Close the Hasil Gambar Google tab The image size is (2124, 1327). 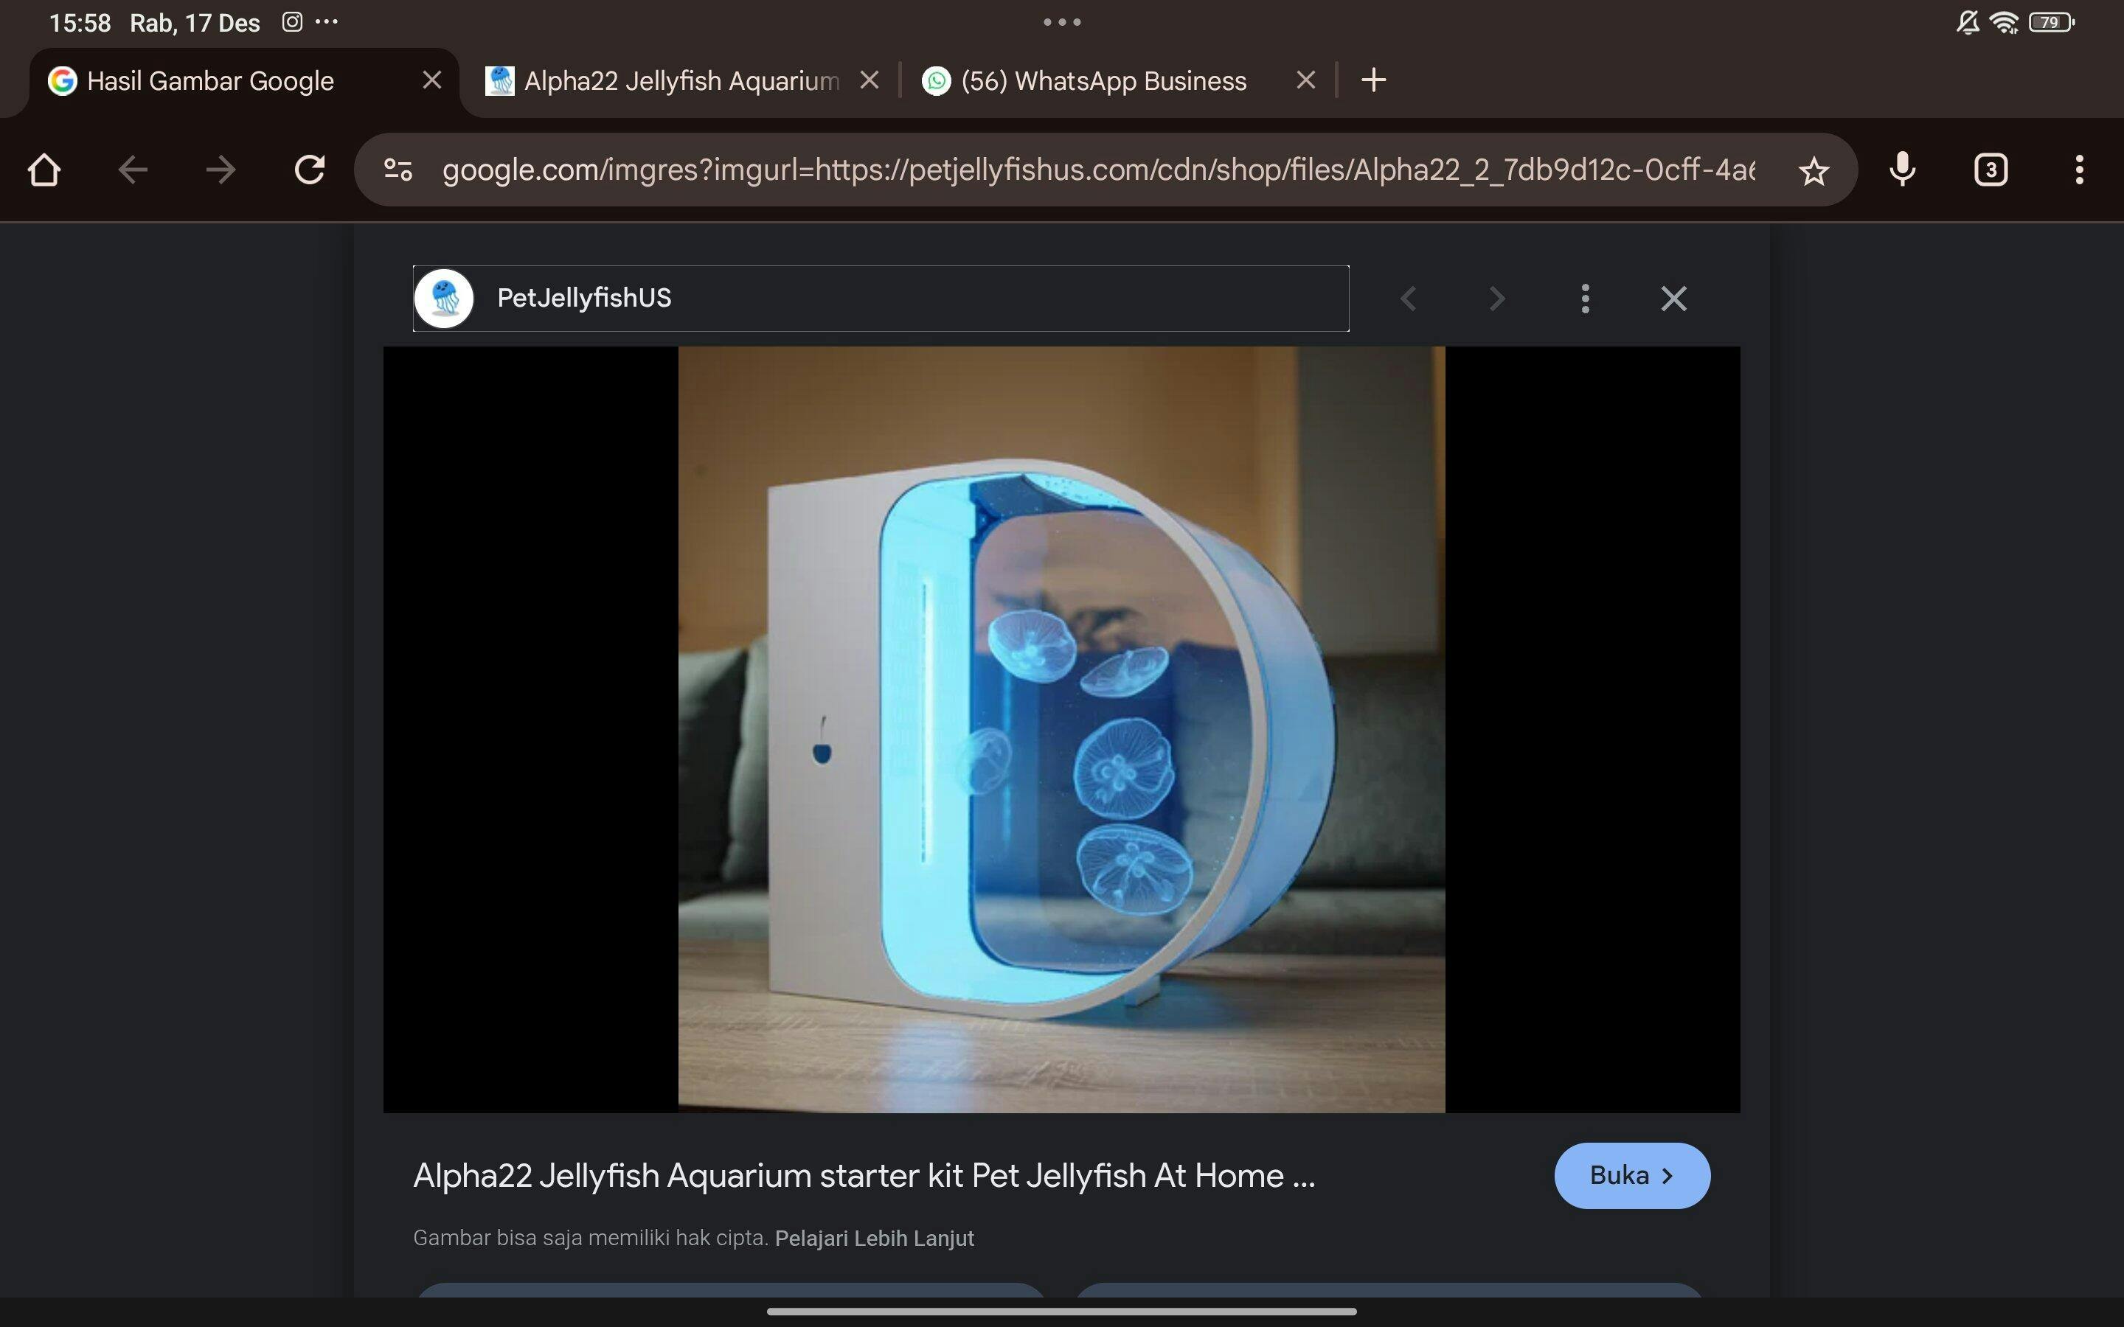[x=432, y=81]
